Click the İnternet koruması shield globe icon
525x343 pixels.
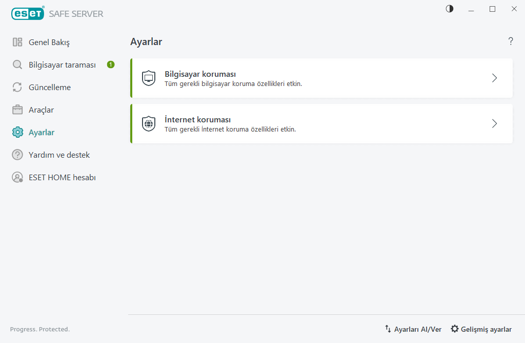149,123
